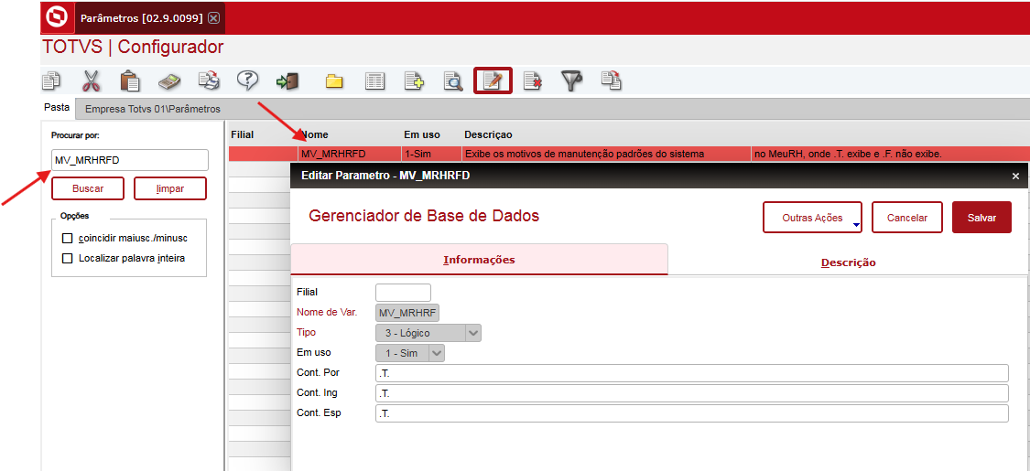The width and height of the screenshot is (1030, 471).
Task: Click the table browse grid icon
Action: (374, 81)
